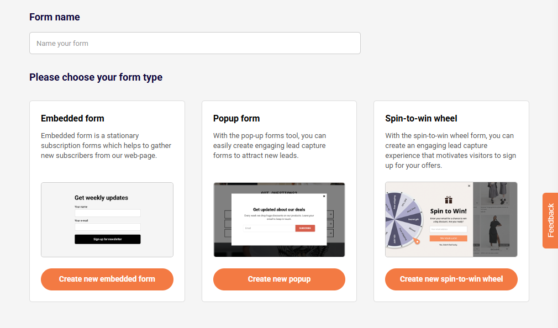Open the orange Feedback side tab
The width and height of the screenshot is (558, 328).
[x=550, y=220]
